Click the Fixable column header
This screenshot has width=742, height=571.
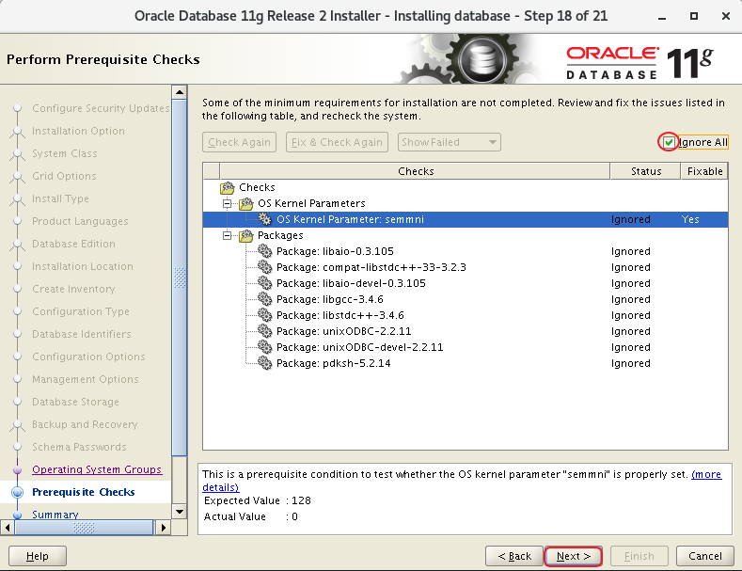click(704, 171)
